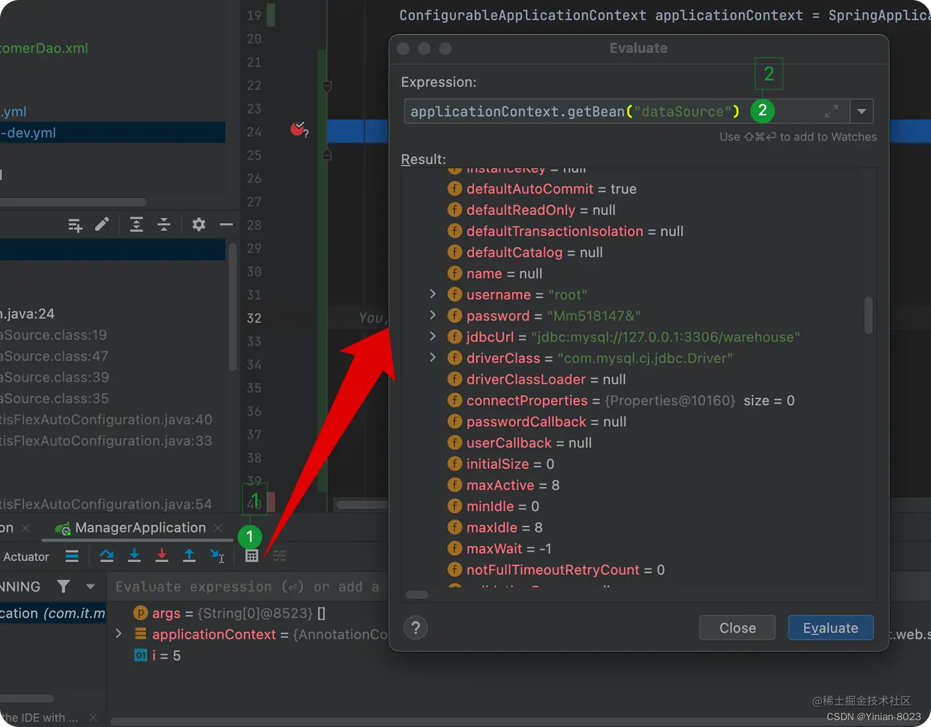Expand the driverClass node in Result
Image resolution: width=931 pixels, height=727 pixels.
(432, 357)
